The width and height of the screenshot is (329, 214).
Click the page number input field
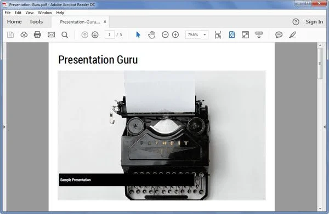[x=110, y=34]
